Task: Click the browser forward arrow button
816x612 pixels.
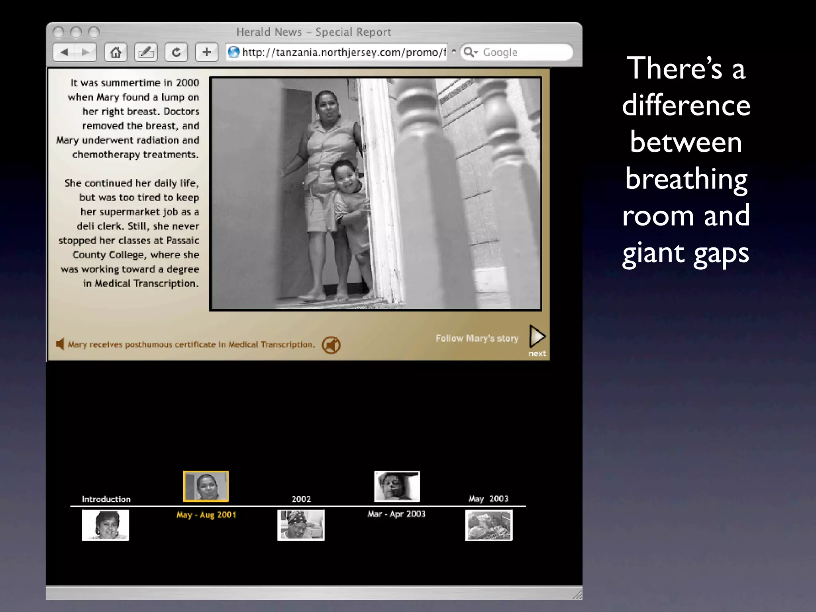Action: 85,52
